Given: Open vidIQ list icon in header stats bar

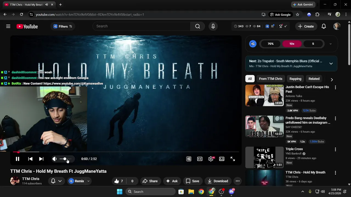Looking at the screenshot, I should 273,26.
